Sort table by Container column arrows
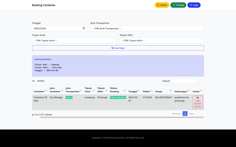This screenshot has width=236, height=147. pyautogui.click(x=46, y=91)
